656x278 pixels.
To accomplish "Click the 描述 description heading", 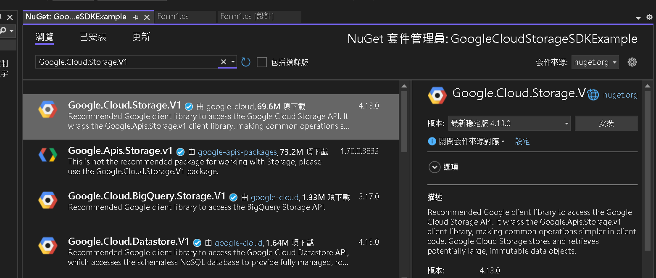I will pyautogui.click(x=435, y=197).
